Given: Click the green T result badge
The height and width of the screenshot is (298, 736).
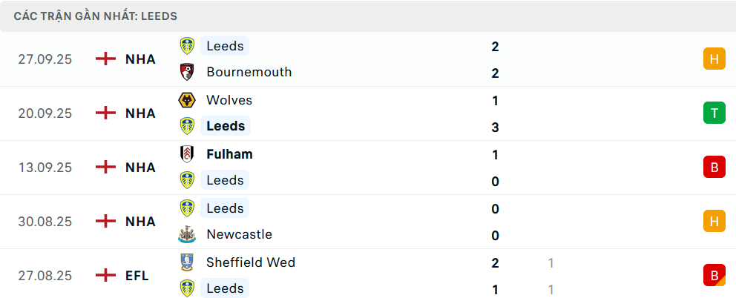Looking at the screenshot, I should click(x=714, y=113).
